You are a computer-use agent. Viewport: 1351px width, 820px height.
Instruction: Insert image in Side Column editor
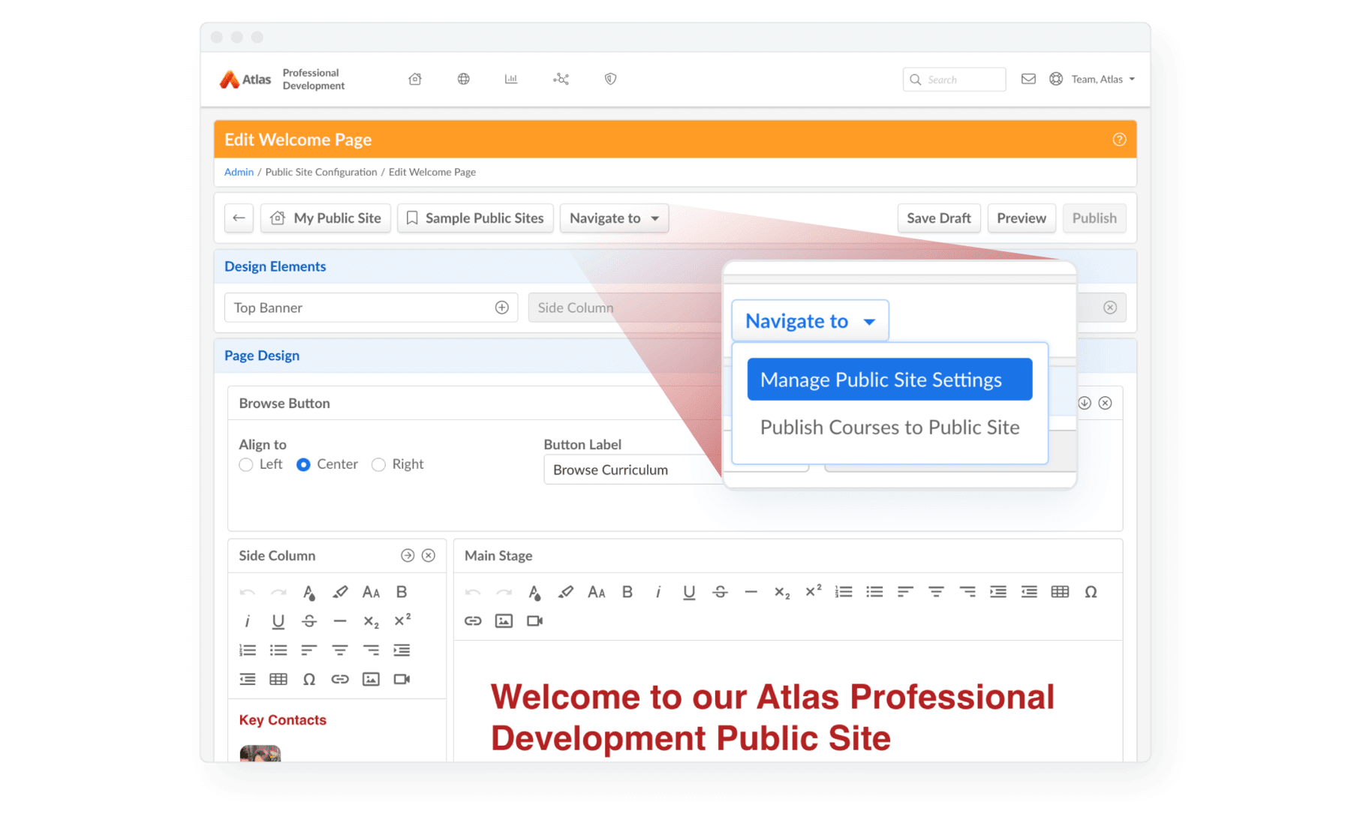click(371, 679)
